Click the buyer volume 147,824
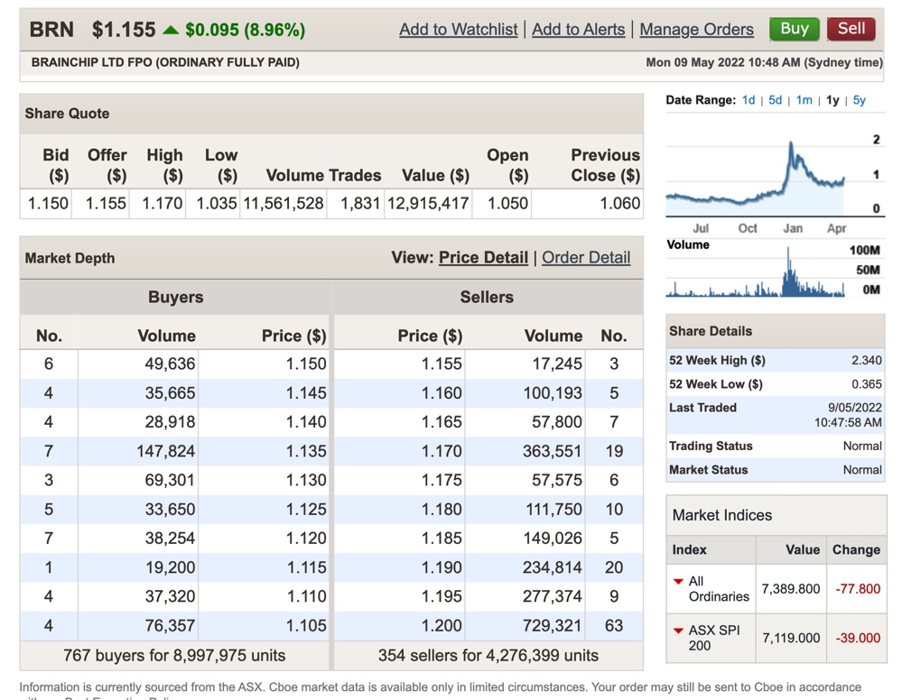Screen dimensions: 902x700 coord(165,450)
